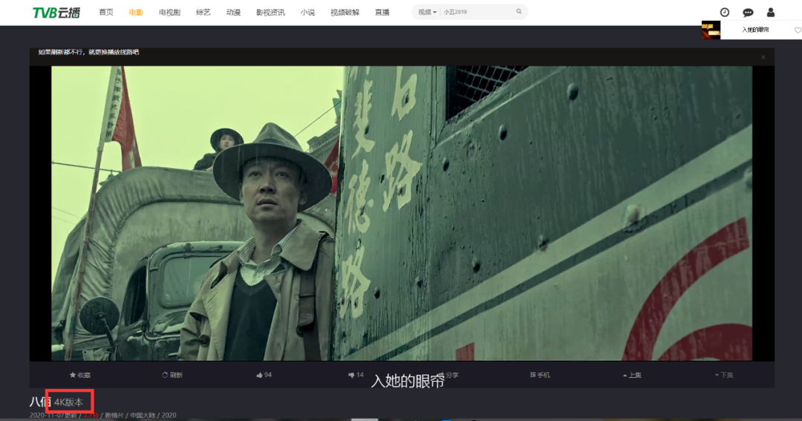Open the 影视资讯 navigation tab
Image resolution: width=802 pixels, height=421 pixels.
(270, 13)
